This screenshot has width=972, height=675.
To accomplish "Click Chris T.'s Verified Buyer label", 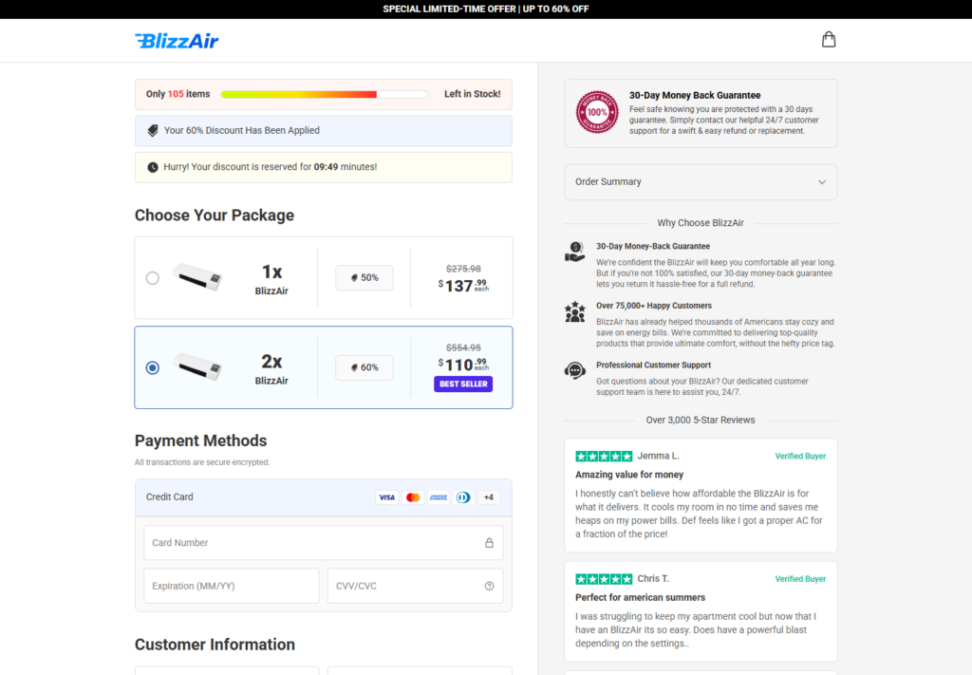I will coord(800,579).
